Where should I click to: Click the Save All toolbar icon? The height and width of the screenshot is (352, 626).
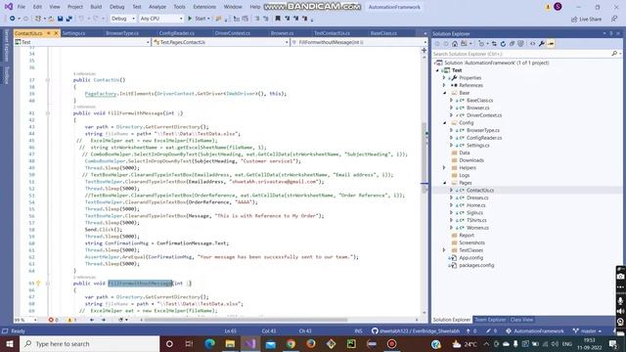tap(68, 19)
